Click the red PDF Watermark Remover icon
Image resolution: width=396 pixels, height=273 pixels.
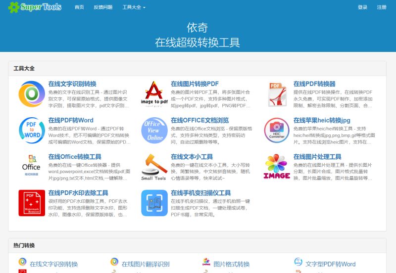pyautogui.click(x=32, y=203)
